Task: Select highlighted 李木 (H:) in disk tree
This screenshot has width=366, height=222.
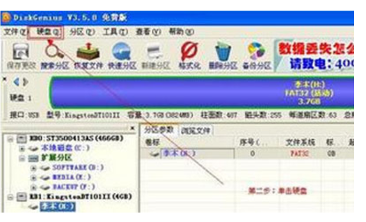Action: coord(58,207)
